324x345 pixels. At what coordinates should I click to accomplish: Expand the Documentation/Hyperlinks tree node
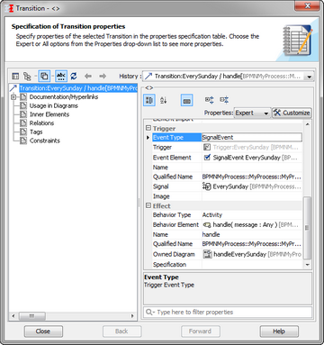pos(13,97)
